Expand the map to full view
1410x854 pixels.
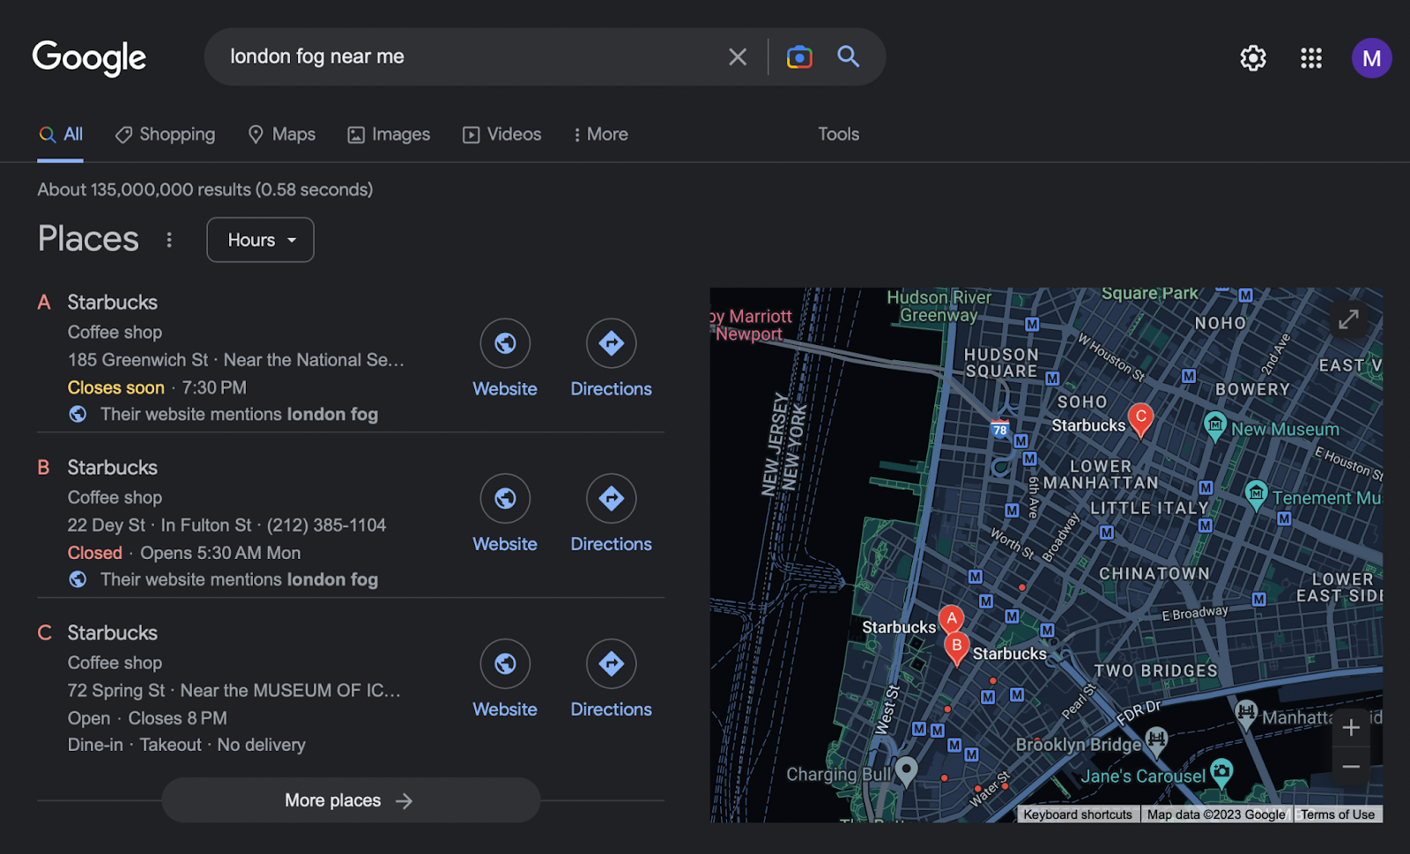pos(1348,319)
